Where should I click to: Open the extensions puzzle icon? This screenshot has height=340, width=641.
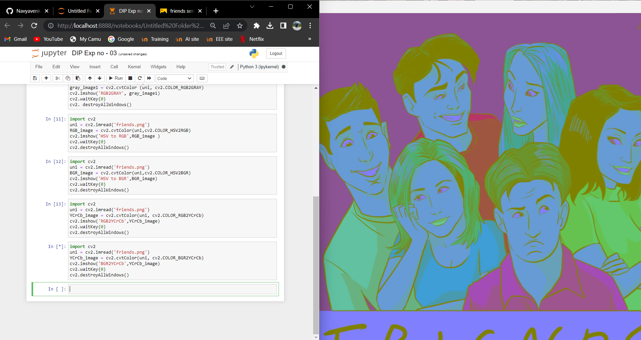pos(256,26)
